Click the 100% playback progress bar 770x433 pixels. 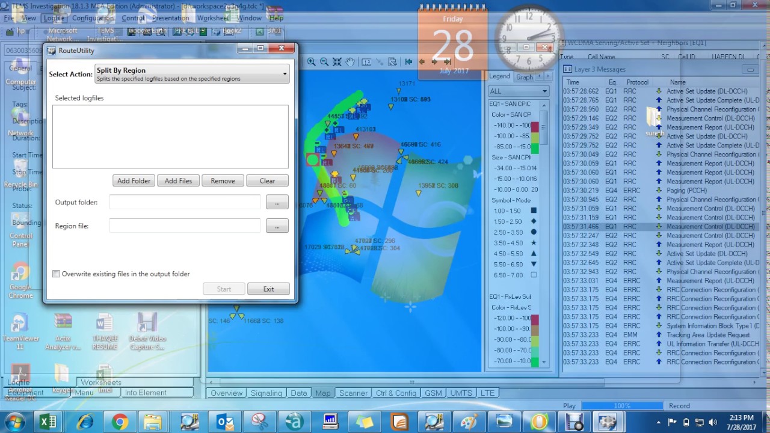click(622, 406)
